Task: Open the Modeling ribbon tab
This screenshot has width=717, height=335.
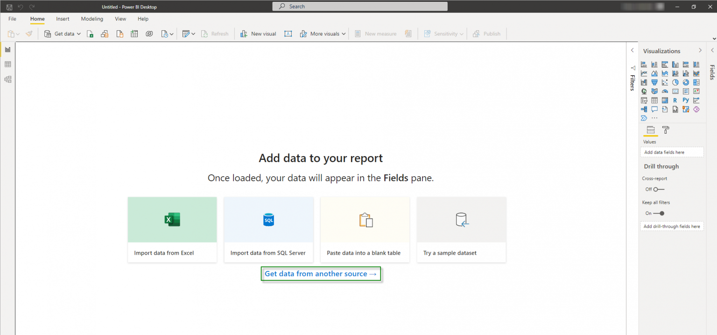Action: coord(91,19)
